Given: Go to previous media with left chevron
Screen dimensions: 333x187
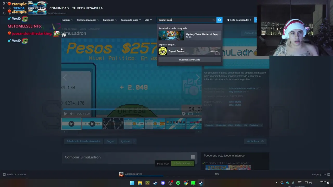Looking at the screenshot, I should (65, 77).
